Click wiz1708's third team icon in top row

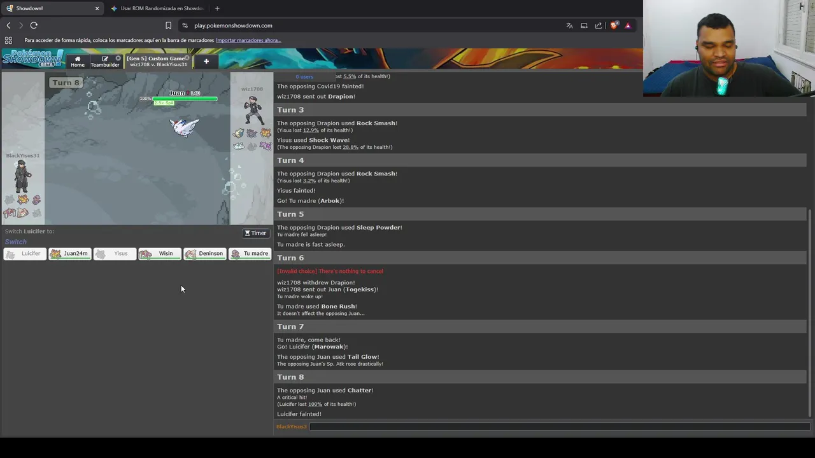point(265,133)
